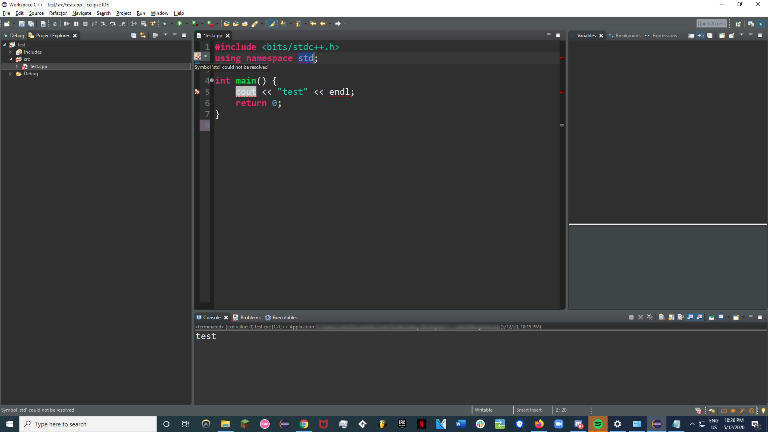The height and width of the screenshot is (432, 768).
Task: Click the Terminate stop icon in main toolbar
Action: click(85, 24)
